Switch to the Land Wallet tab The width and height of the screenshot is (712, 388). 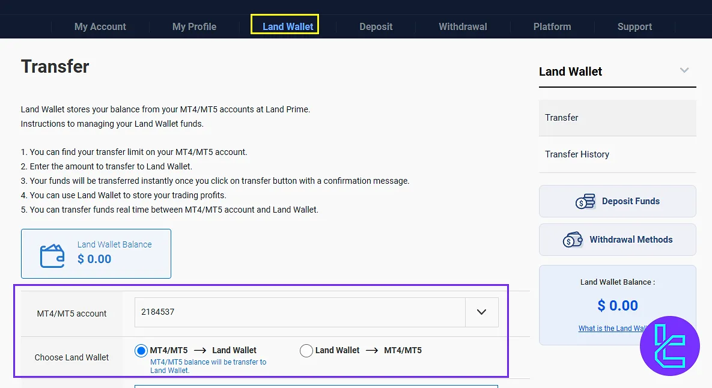click(x=288, y=27)
